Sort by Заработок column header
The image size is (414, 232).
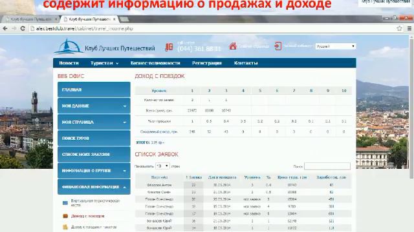[331, 178]
